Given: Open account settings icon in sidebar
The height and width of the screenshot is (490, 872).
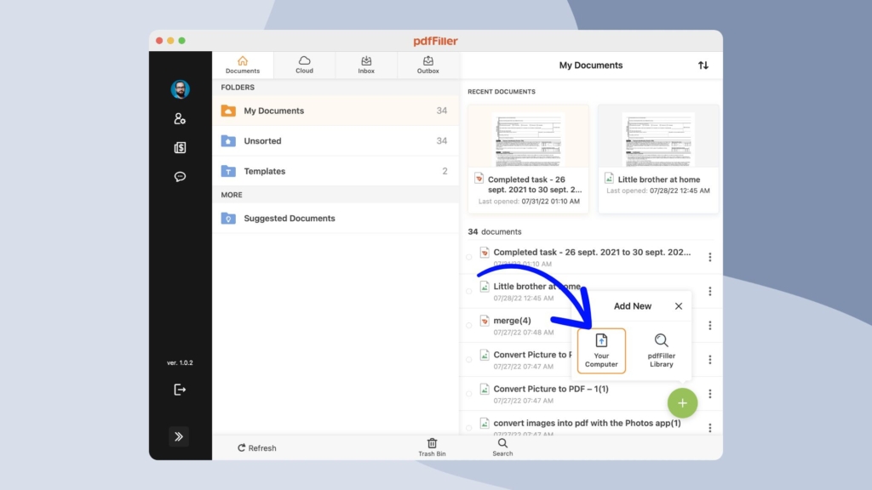Looking at the screenshot, I should point(180,118).
